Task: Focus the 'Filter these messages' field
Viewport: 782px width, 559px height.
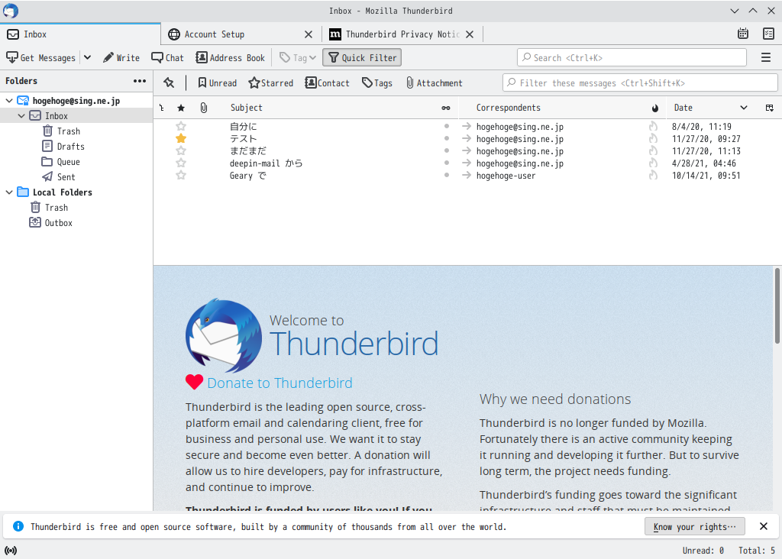Action: (640, 82)
